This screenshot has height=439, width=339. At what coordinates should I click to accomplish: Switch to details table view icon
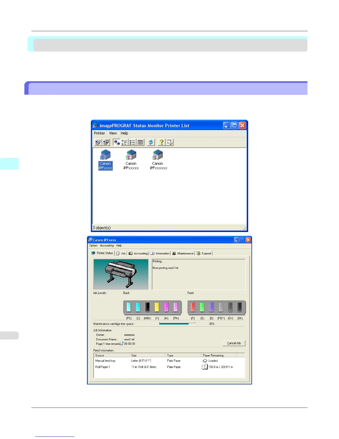pos(140,142)
